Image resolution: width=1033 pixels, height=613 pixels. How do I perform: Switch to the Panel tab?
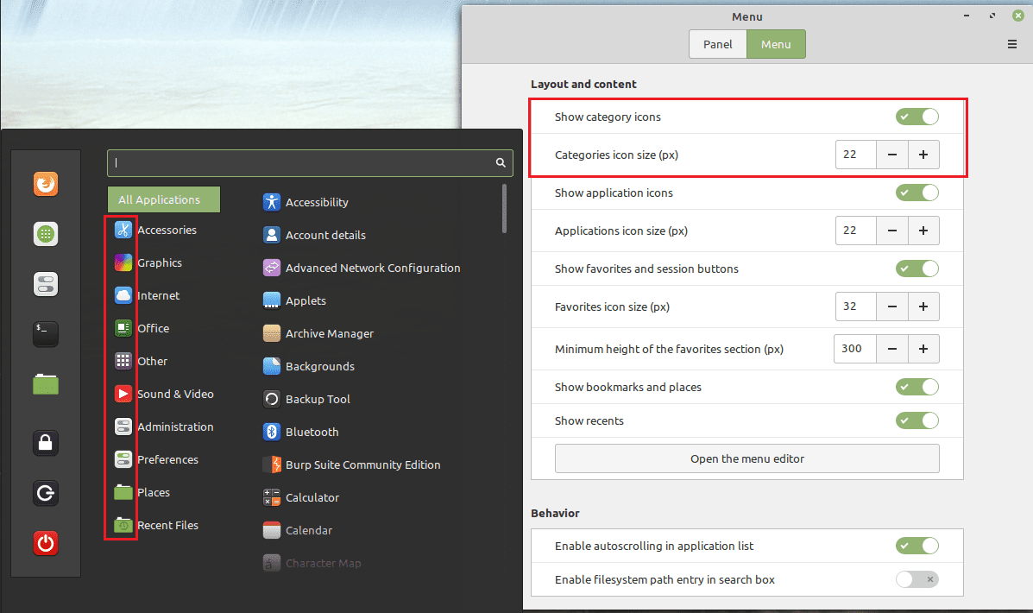717,44
